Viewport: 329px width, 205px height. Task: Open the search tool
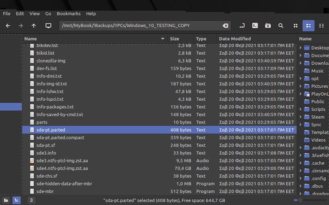coord(281,26)
